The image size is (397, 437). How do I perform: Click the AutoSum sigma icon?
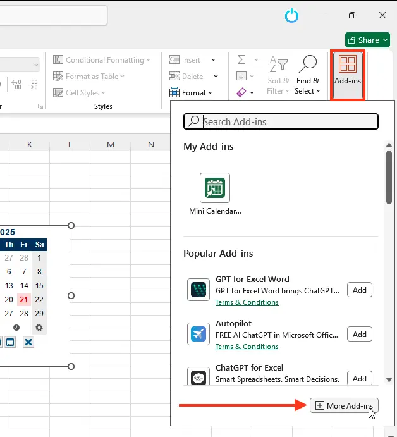click(241, 59)
